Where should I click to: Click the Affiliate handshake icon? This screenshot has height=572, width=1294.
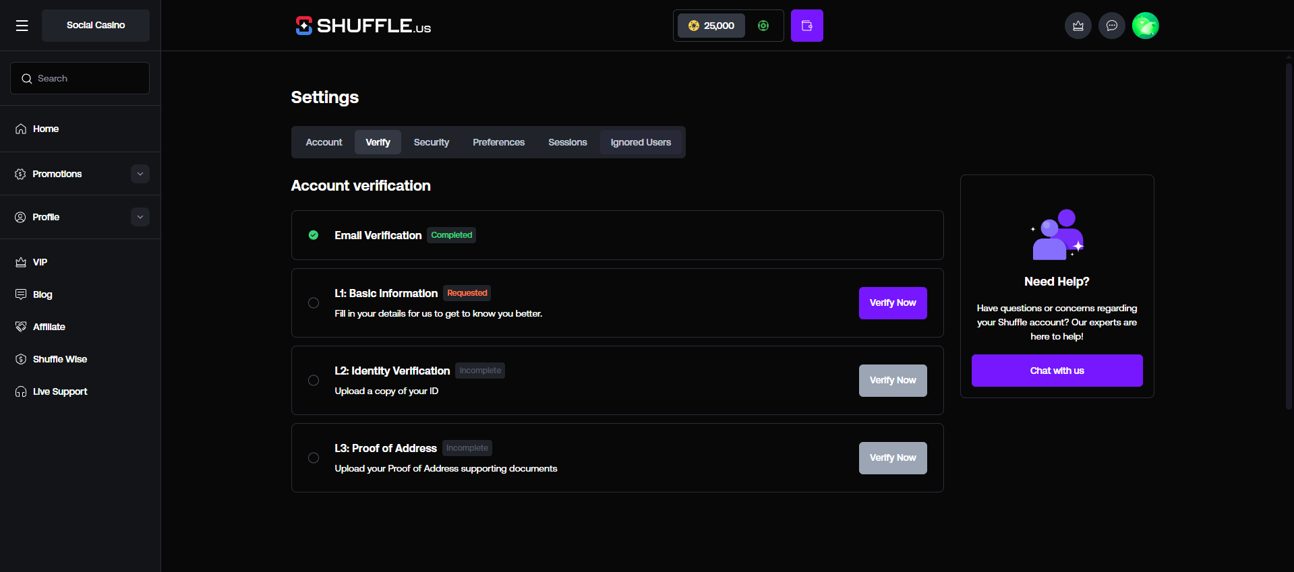[21, 327]
